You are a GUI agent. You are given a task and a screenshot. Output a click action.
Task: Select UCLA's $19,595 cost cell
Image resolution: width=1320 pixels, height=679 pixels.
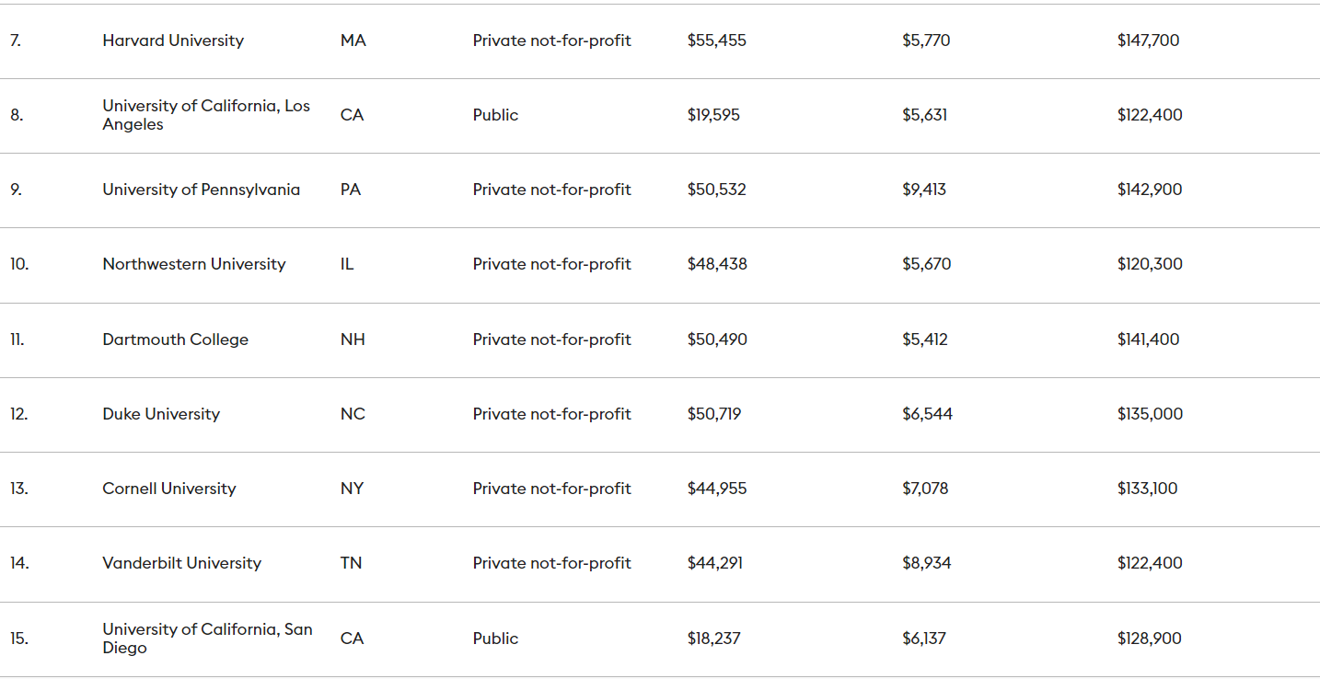click(x=713, y=115)
